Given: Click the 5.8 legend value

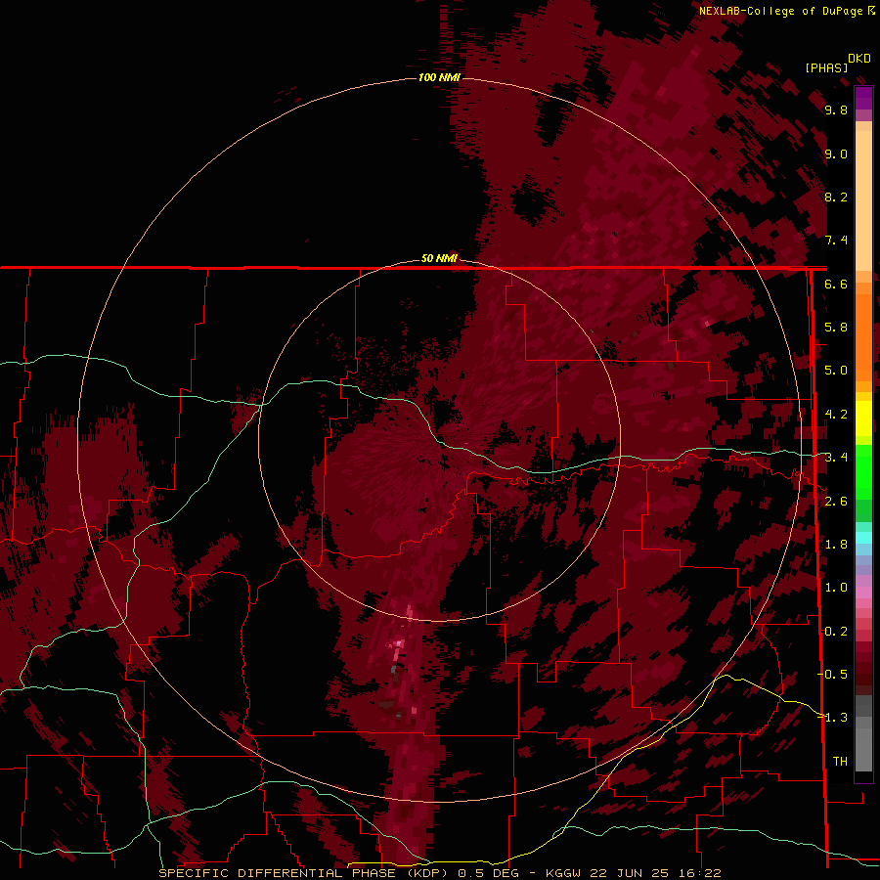Looking at the screenshot, I should (836, 328).
